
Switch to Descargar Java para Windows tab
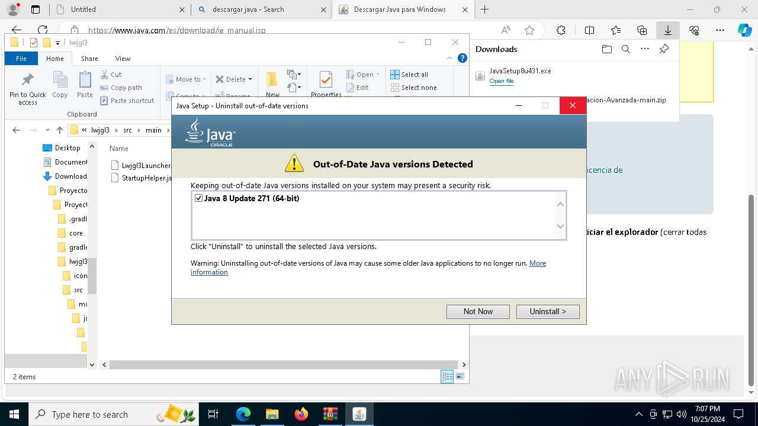click(x=403, y=9)
